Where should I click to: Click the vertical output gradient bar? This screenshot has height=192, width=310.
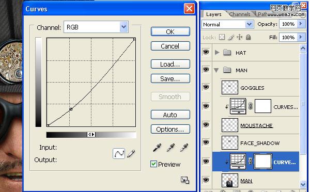(38, 82)
